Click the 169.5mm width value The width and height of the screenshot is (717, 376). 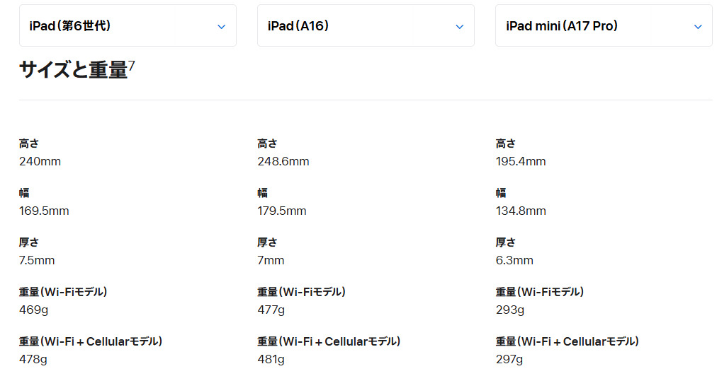44,211
